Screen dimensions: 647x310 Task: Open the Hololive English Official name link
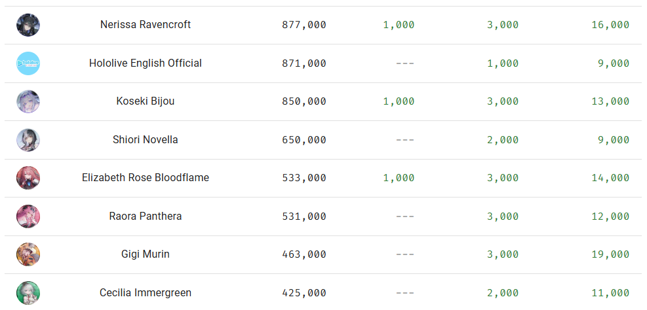point(146,63)
